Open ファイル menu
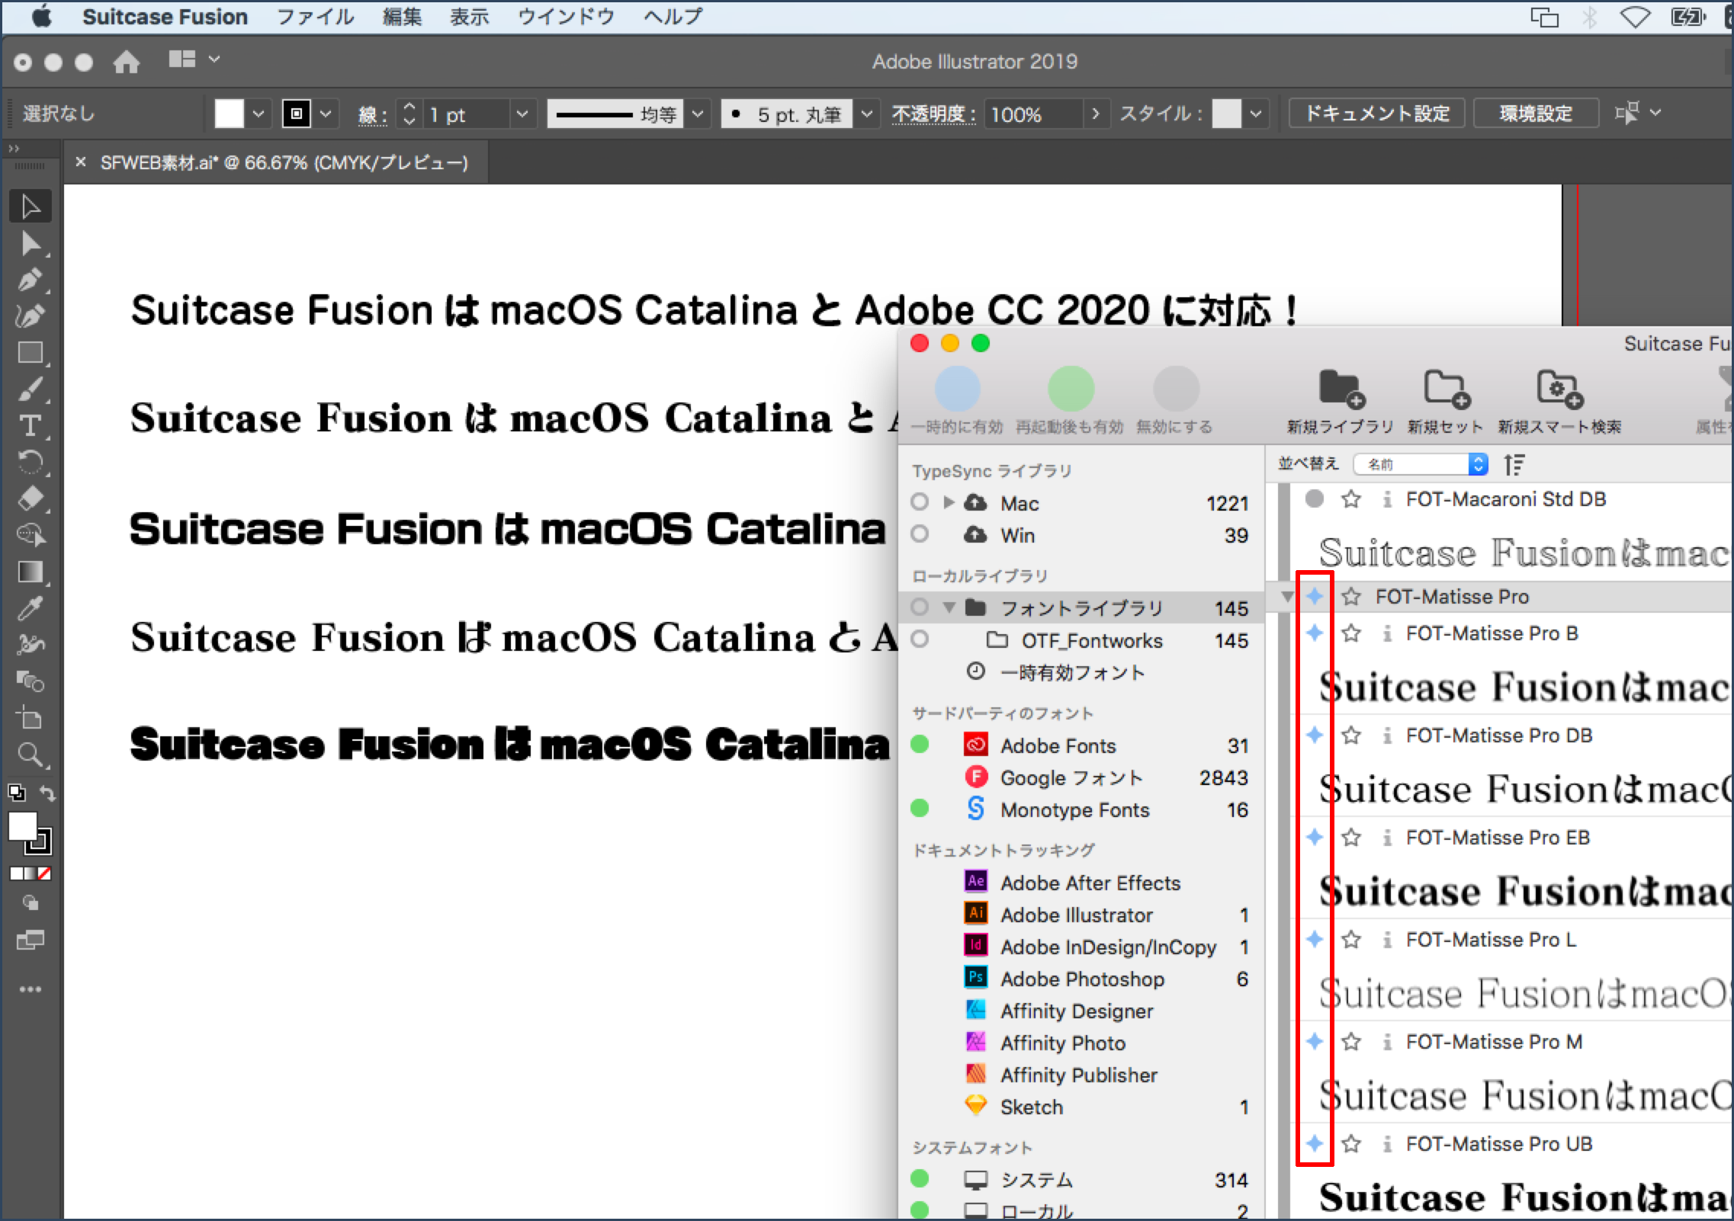This screenshot has height=1221, width=1734. 315,17
